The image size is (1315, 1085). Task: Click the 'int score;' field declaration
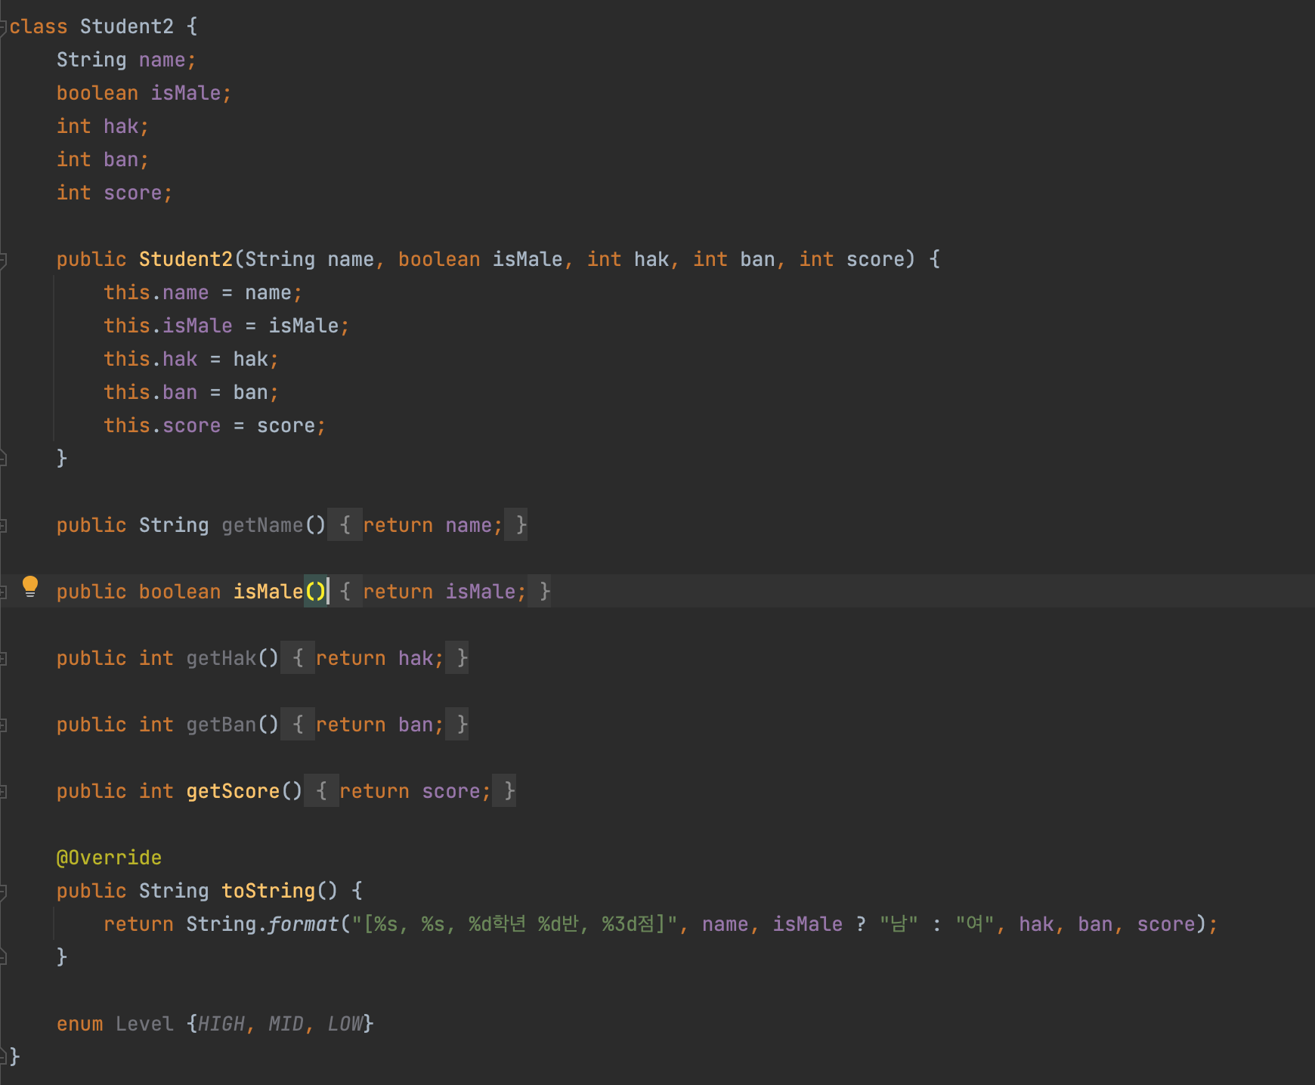(x=115, y=193)
